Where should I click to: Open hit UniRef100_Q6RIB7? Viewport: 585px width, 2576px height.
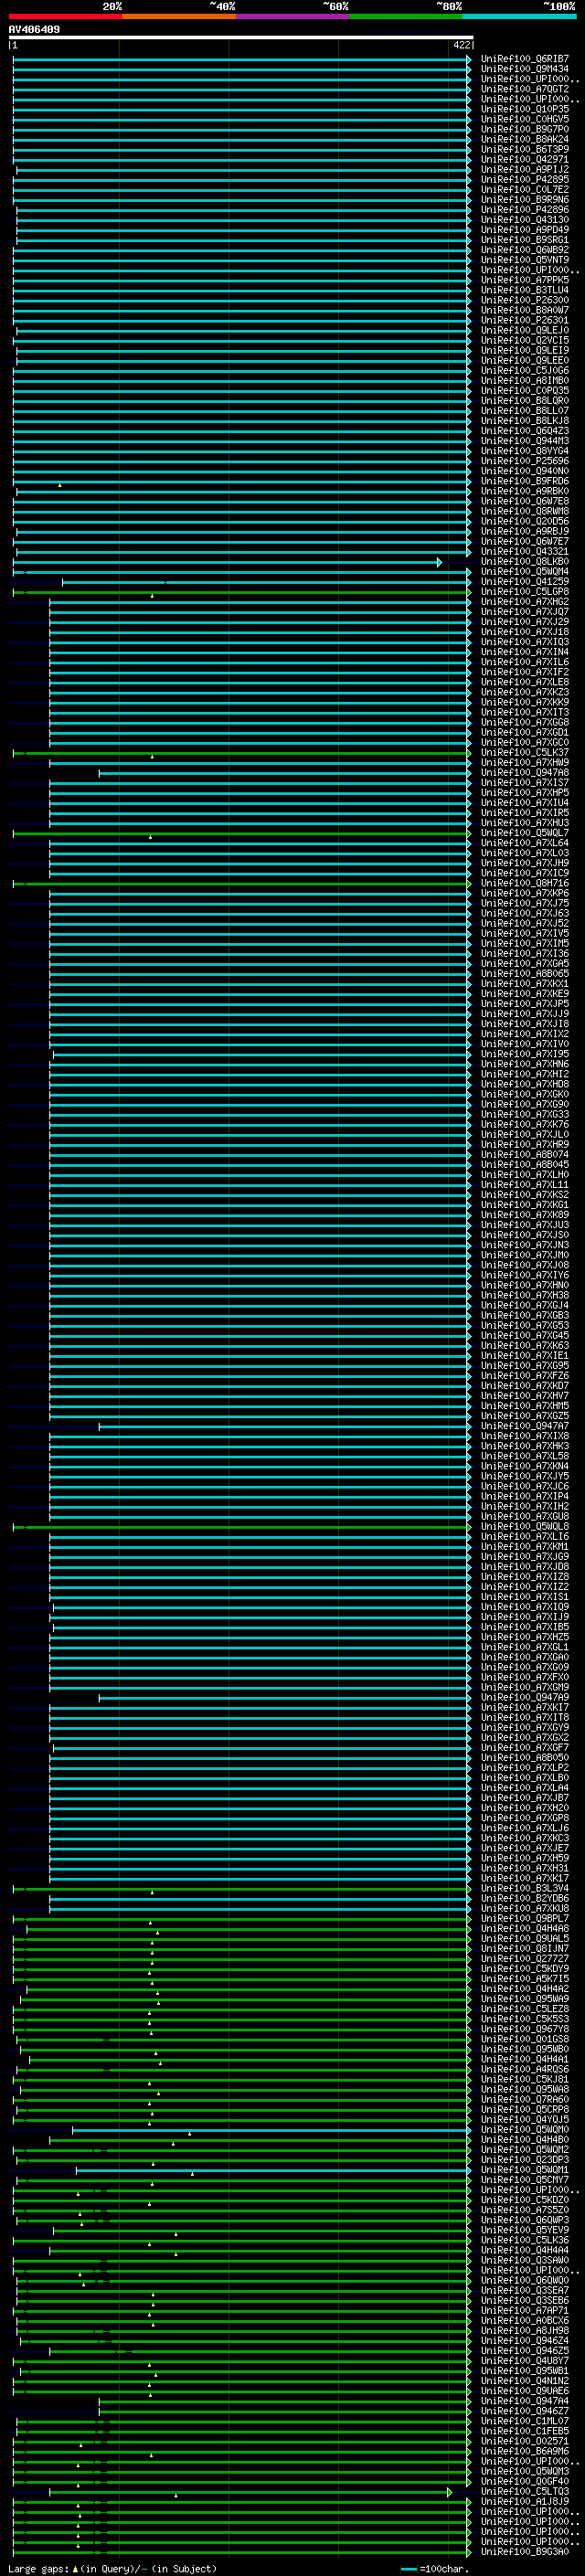(x=525, y=59)
